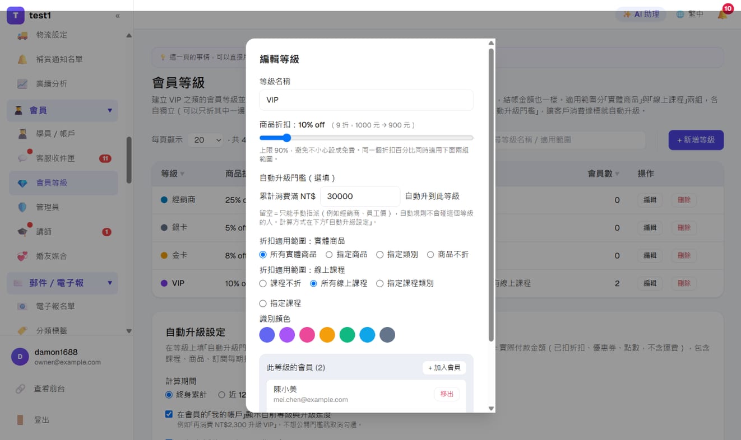This screenshot has width=741, height=440.
Task: Choose the 商品不折 radio option
Action: [430, 255]
